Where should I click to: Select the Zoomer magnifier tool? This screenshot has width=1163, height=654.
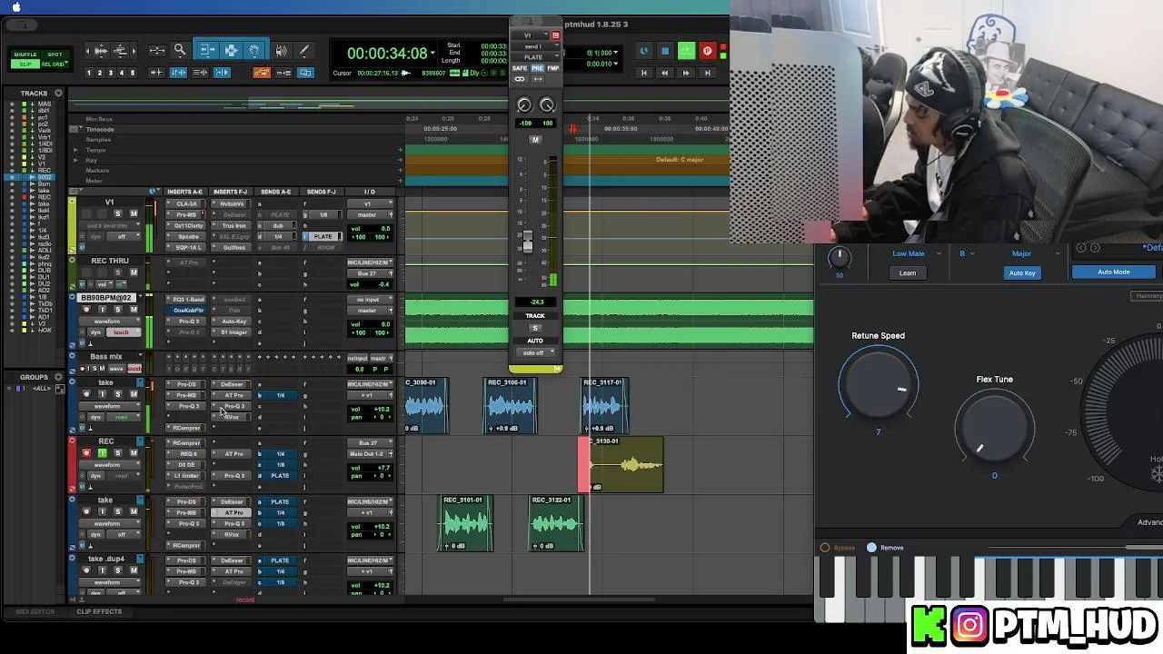pos(180,51)
